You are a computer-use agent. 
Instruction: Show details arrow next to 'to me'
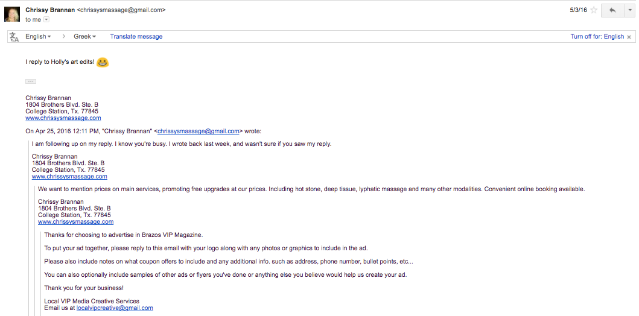click(46, 19)
